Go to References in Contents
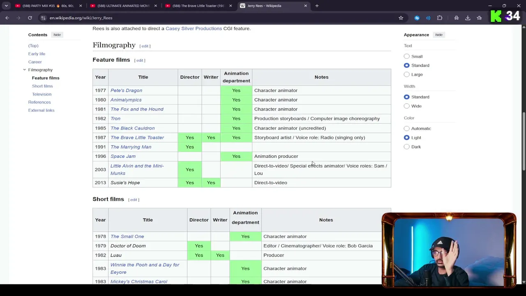The height and width of the screenshot is (296, 526). (x=39, y=102)
